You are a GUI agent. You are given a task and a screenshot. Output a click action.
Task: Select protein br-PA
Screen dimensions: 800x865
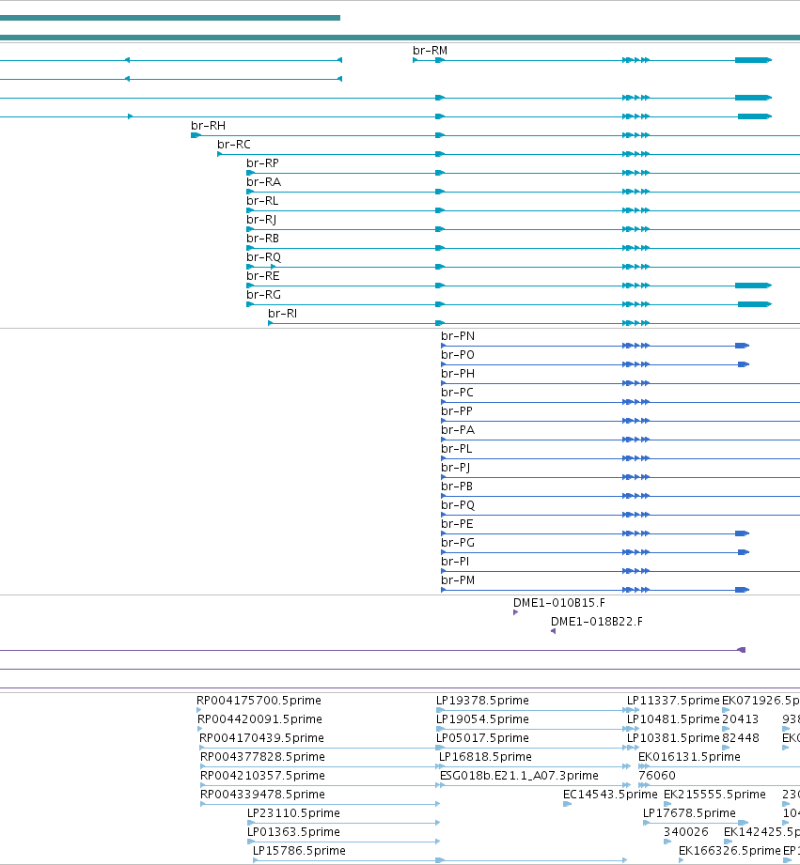click(x=458, y=430)
